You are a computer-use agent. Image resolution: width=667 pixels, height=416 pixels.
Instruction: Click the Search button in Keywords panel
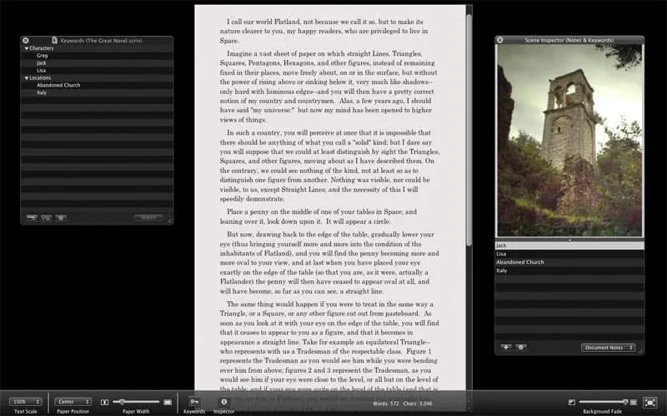tap(148, 217)
